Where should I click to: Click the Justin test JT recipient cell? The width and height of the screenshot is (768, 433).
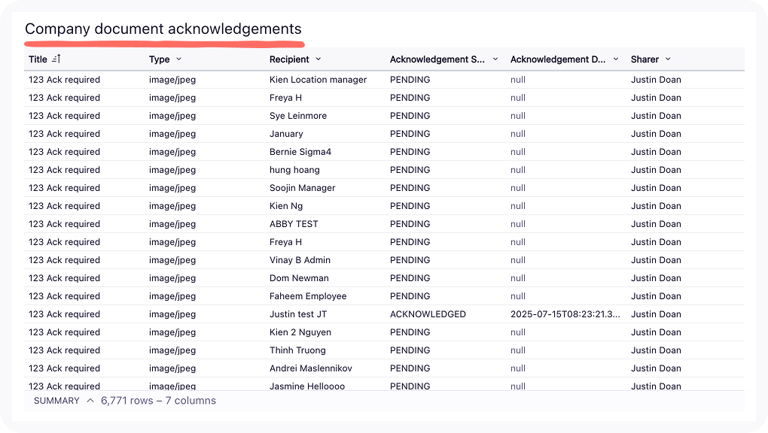[x=298, y=314]
